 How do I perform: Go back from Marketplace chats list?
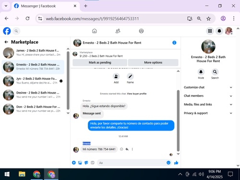6,42
